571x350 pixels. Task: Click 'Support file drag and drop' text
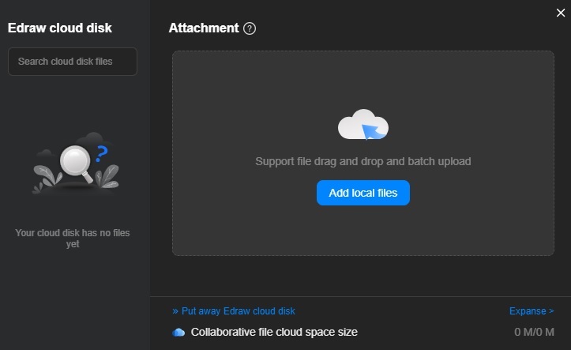click(x=363, y=161)
